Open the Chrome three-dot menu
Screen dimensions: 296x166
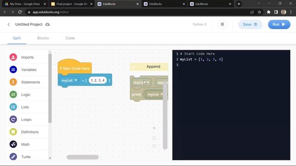pyautogui.click(x=291, y=12)
